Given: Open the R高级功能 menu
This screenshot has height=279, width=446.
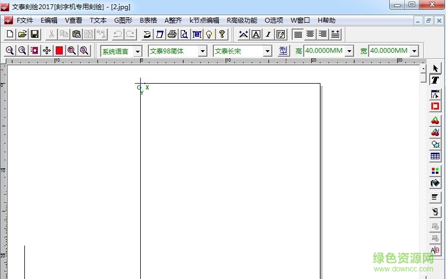Looking at the screenshot, I should pos(241,21).
